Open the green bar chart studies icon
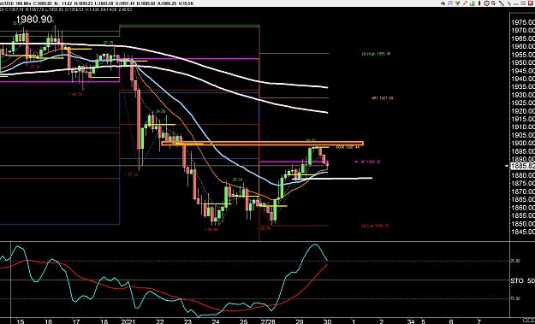The width and height of the screenshot is (535, 324). 473,3
